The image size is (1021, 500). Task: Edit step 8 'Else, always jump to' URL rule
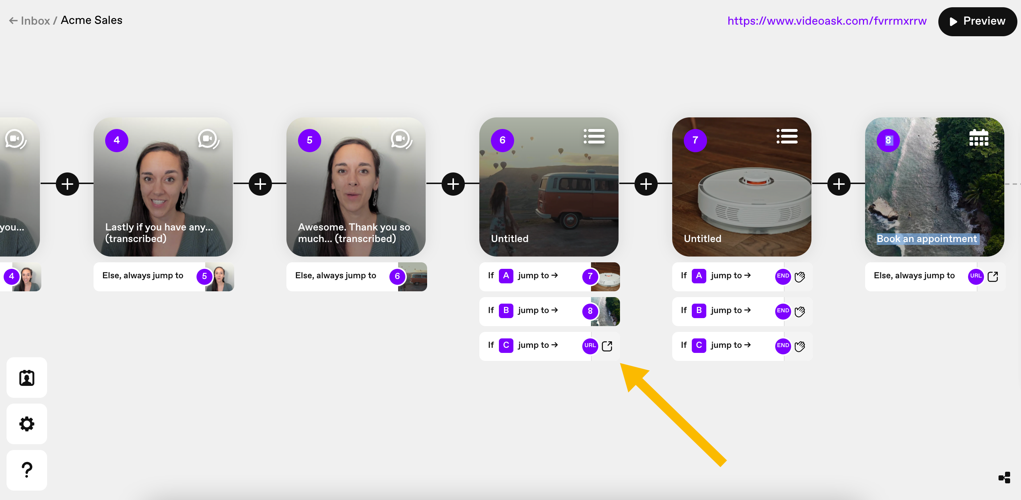click(935, 276)
